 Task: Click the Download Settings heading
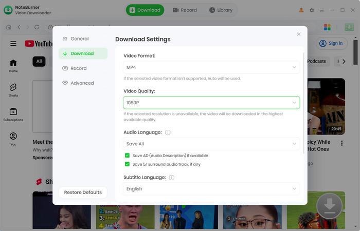143,39
